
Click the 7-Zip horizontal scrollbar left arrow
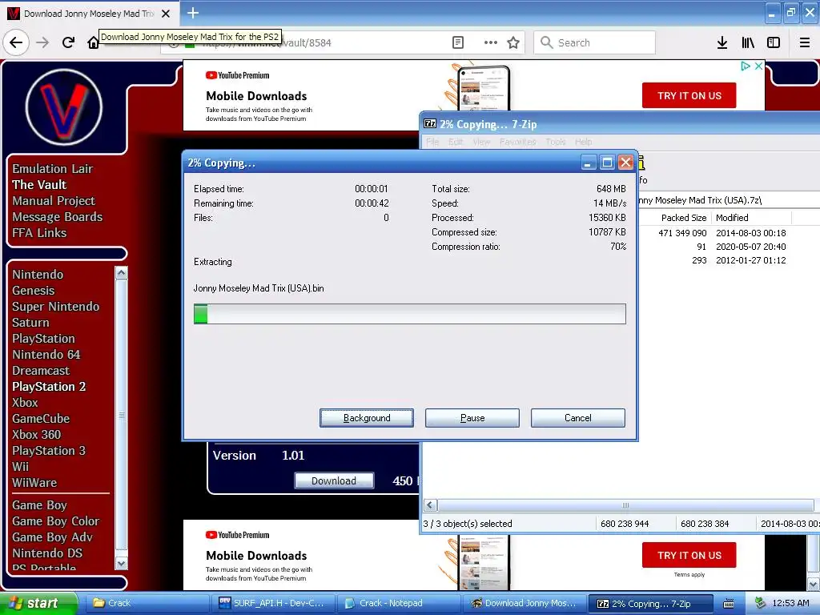[x=430, y=505]
